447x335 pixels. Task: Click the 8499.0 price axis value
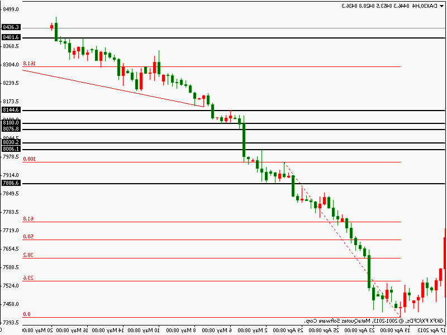[x=11, y=9]
